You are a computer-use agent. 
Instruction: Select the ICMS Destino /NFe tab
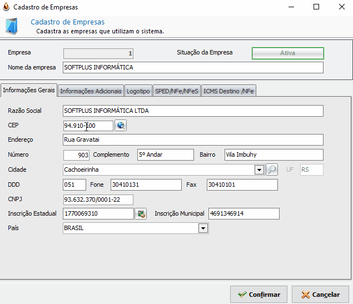click(228, 91)
